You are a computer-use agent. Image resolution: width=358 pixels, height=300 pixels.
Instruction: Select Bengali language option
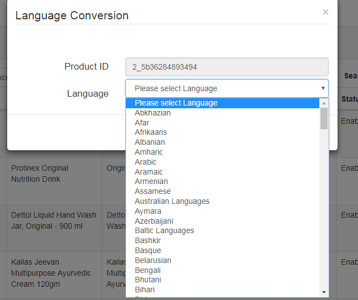click(148, 270)
